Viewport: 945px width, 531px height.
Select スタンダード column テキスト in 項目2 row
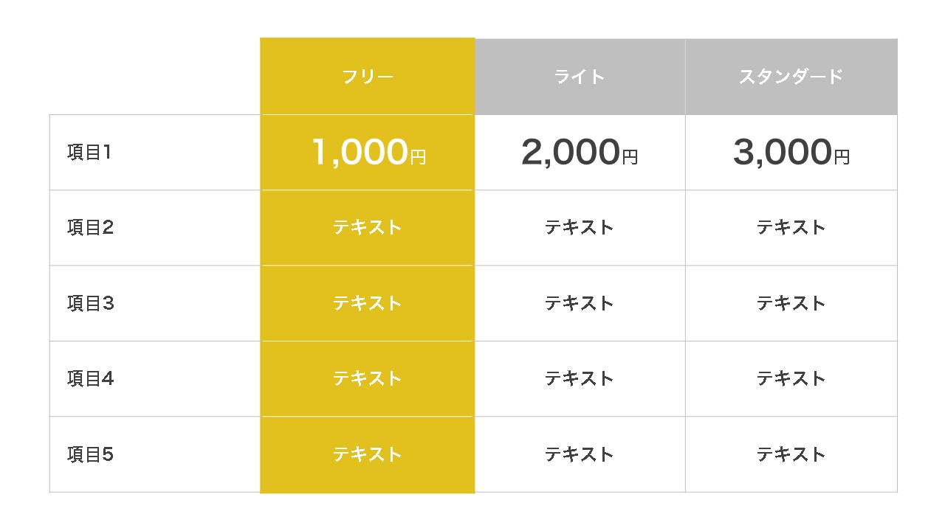791,228
